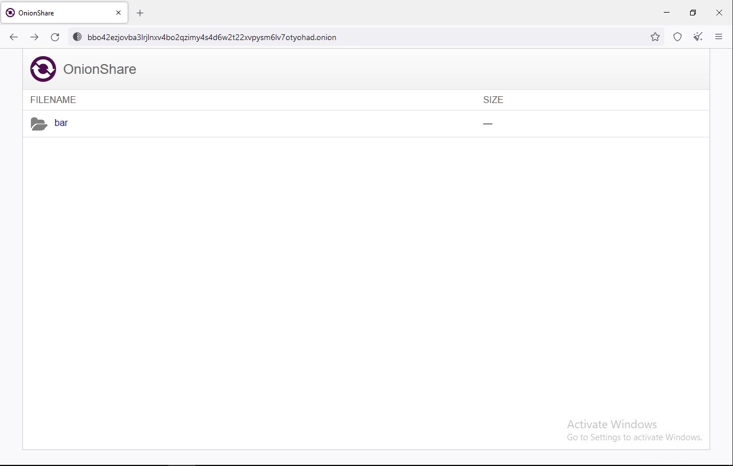Reload the current page

[55, 37]
